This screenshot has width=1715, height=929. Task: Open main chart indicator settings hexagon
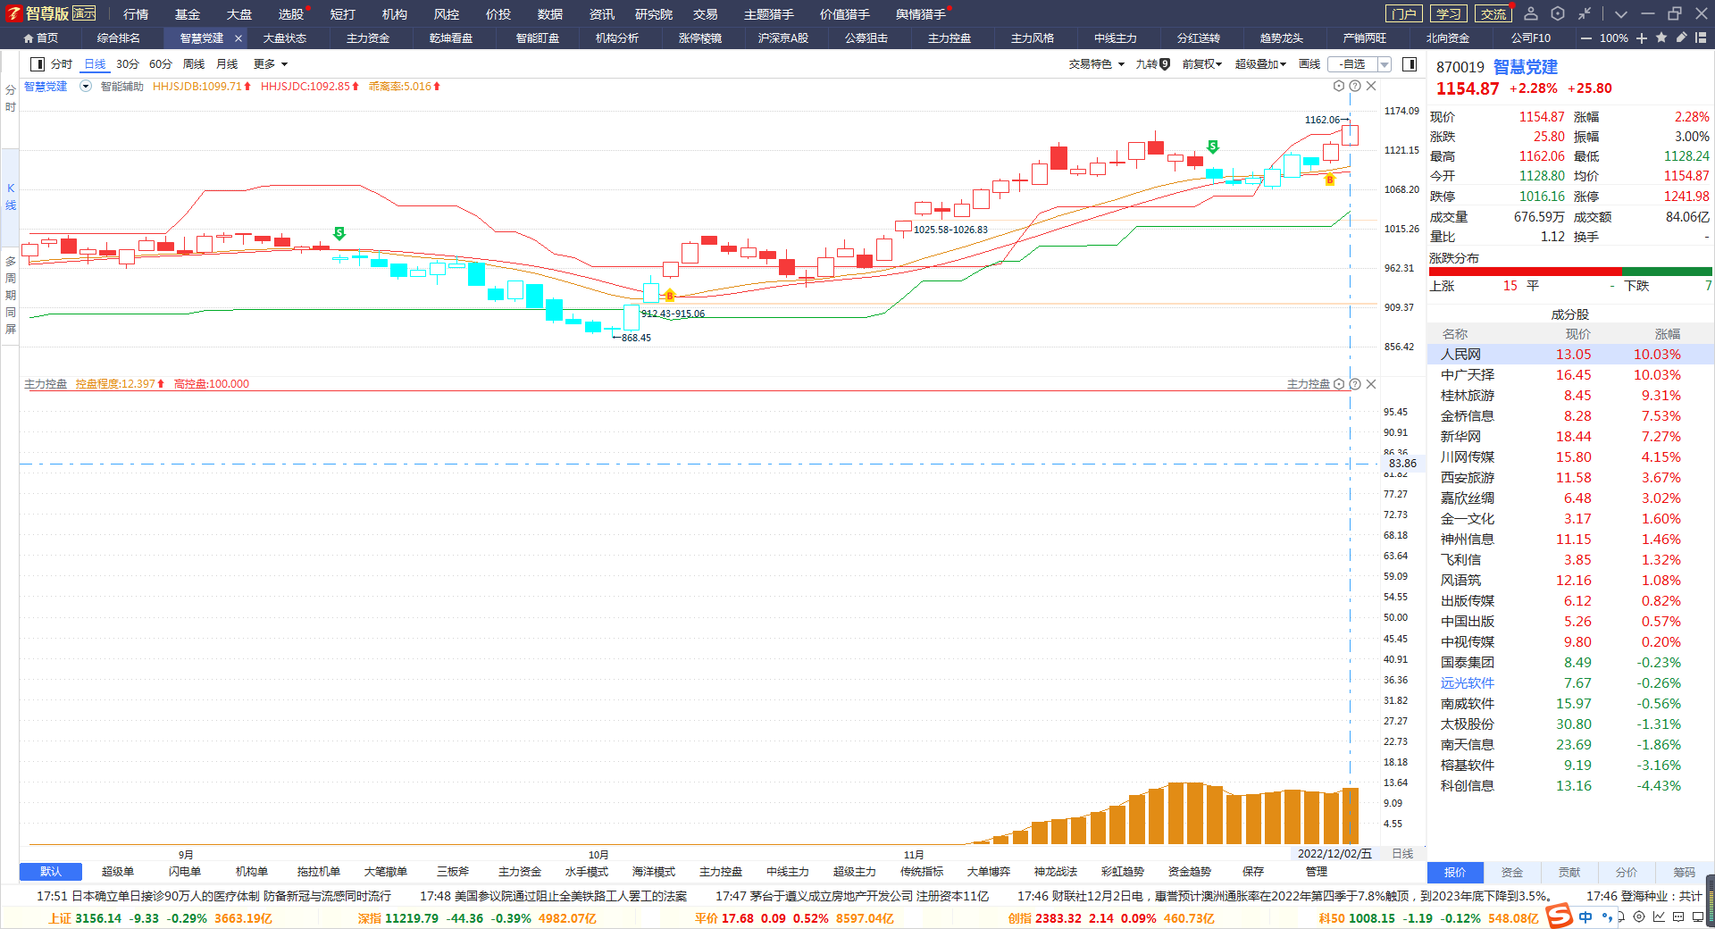[1339, 86]
